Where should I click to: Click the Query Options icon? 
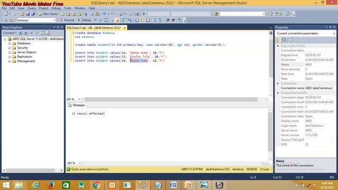[111, 20]
